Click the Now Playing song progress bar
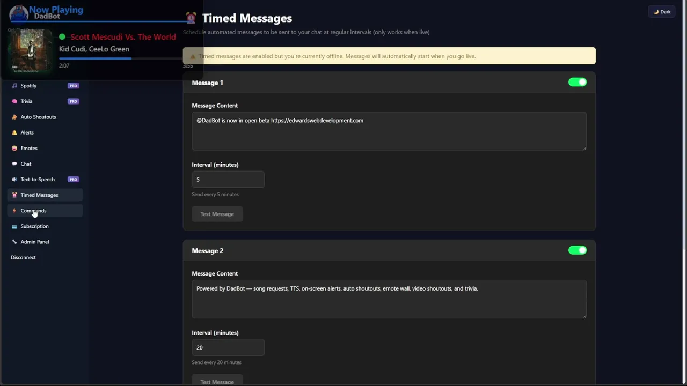The height and width of the screenshot is (386, 687). coord(126,58)
